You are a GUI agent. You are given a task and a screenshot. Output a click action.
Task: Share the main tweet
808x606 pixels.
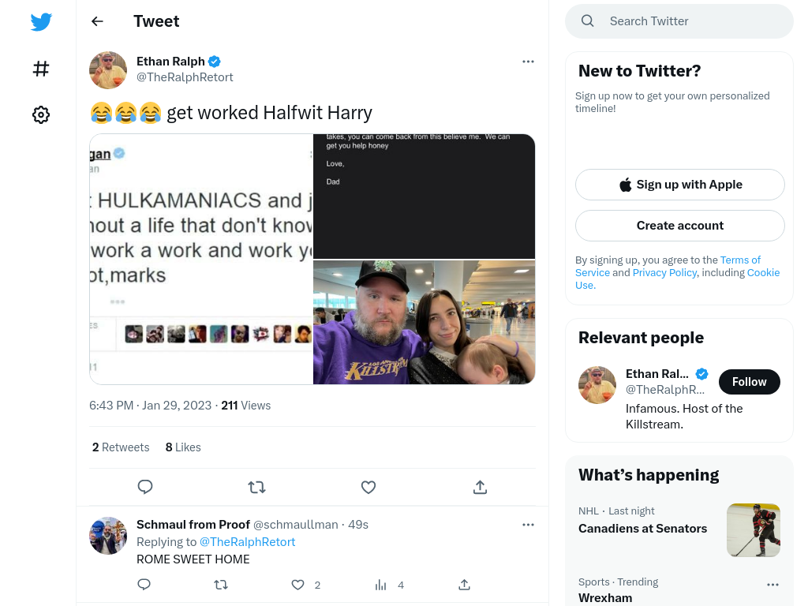pos(480,487)
